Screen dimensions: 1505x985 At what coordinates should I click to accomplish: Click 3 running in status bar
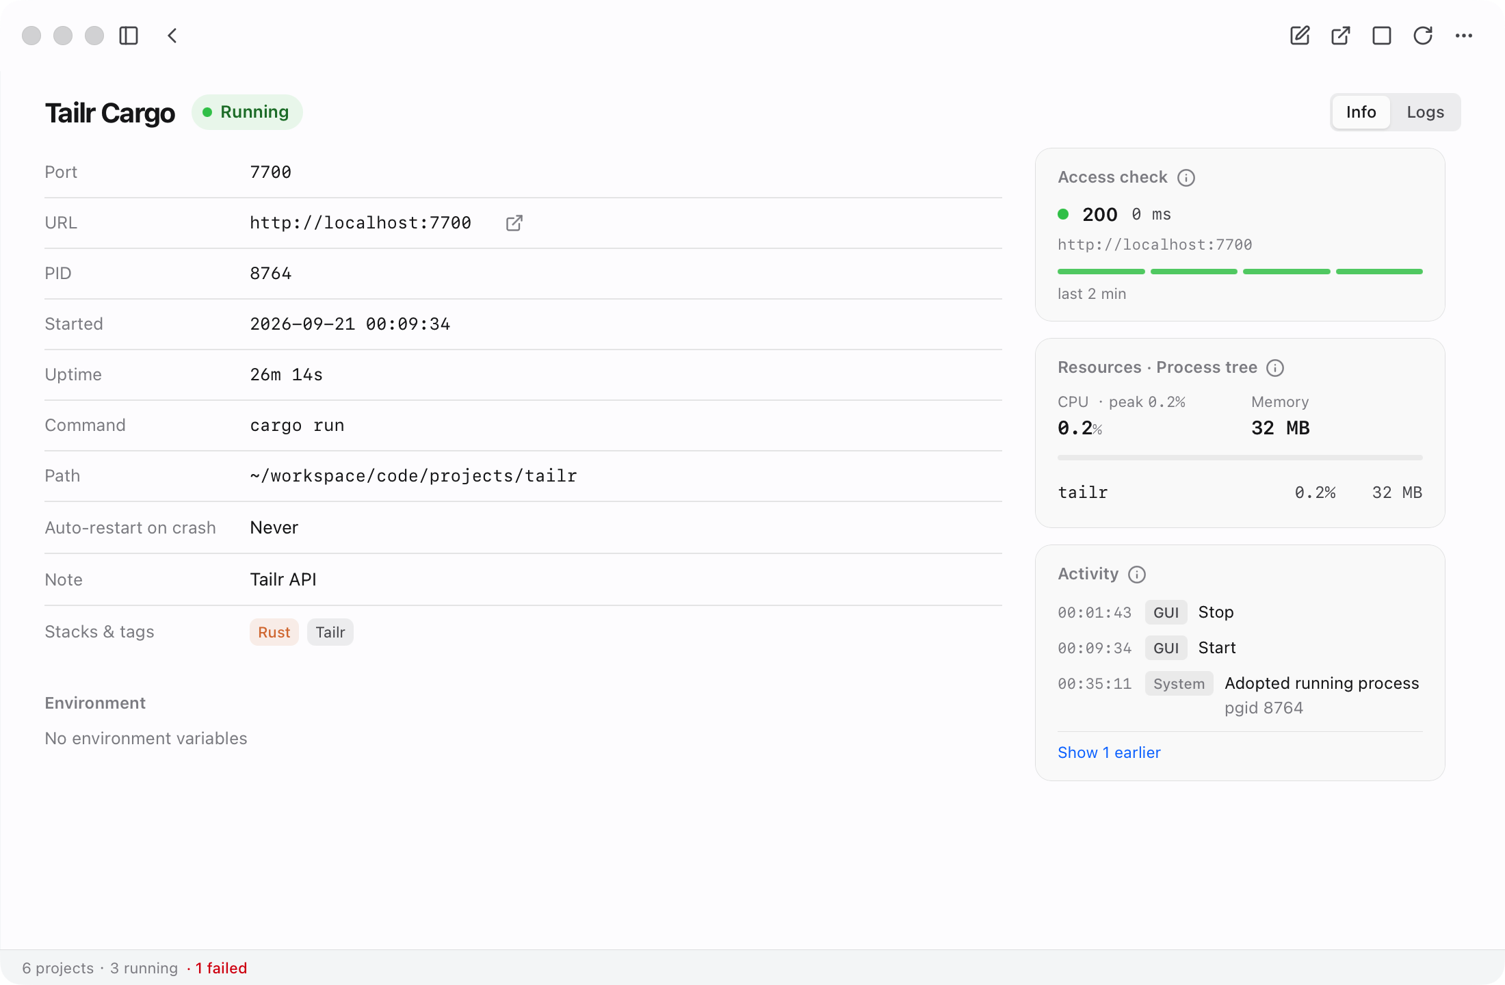pyautogui.click(x=144, y=968)
